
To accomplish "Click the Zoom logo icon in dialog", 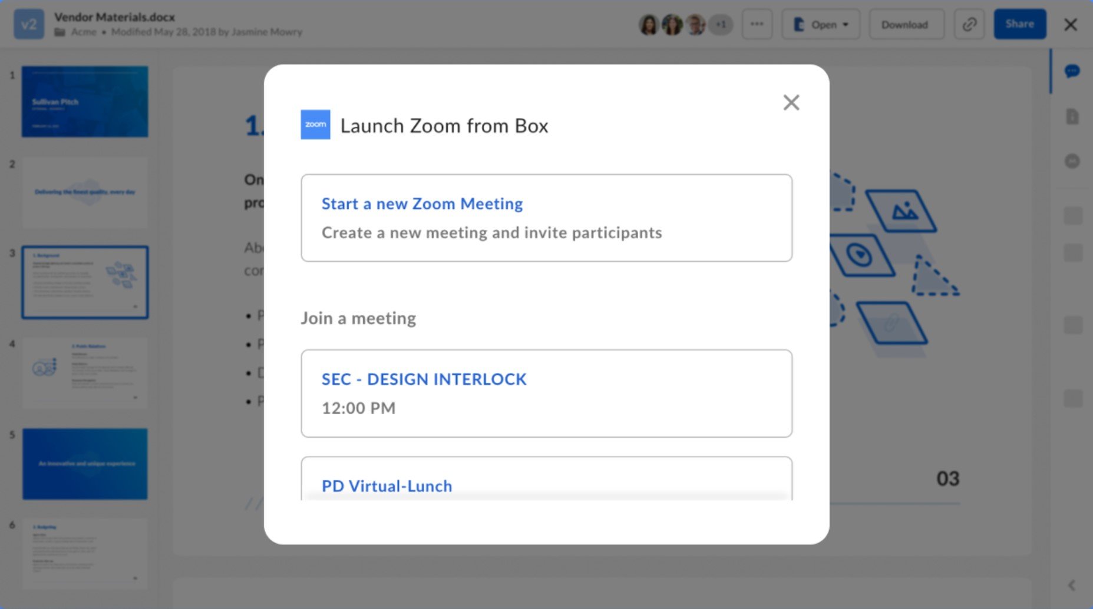I will click(x=315, y=125).
